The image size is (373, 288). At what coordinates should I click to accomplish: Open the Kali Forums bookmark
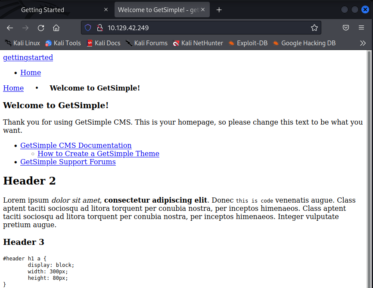coord(146,43)
